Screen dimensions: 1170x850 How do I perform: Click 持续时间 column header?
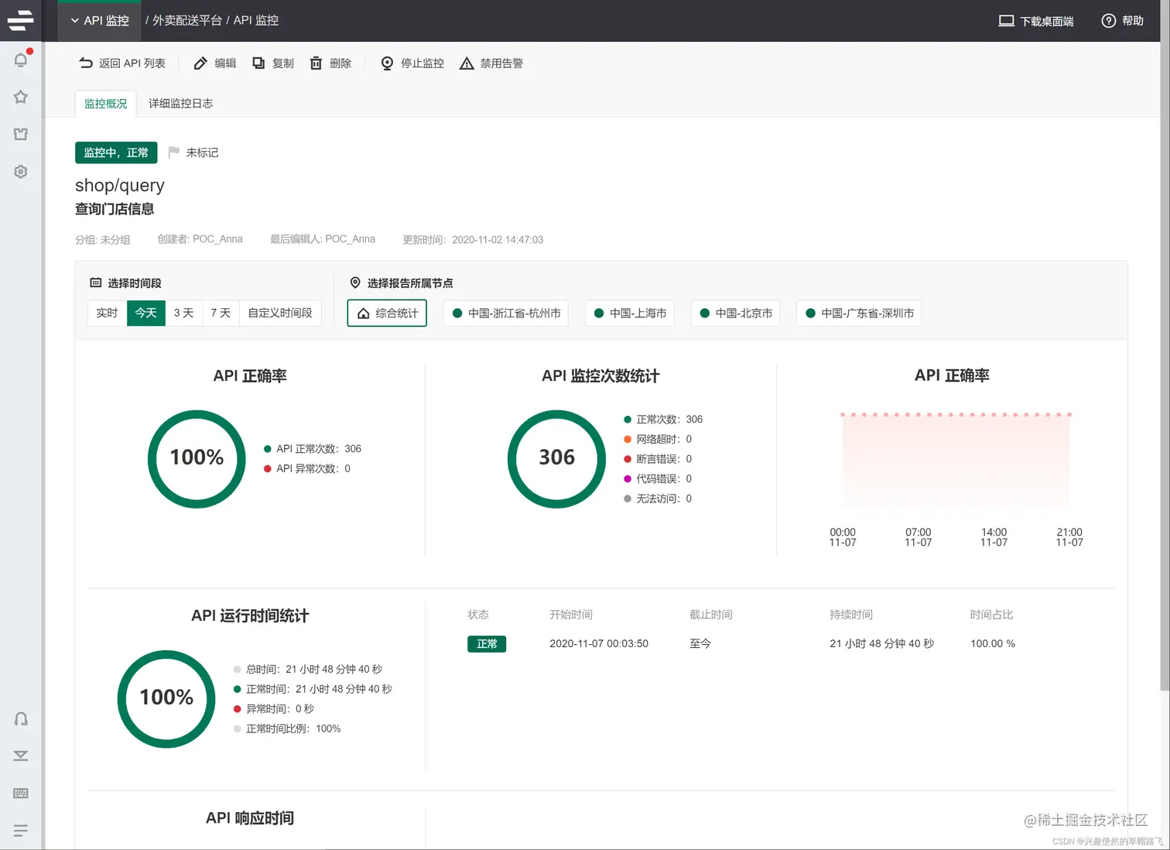(x=851, y=615)
